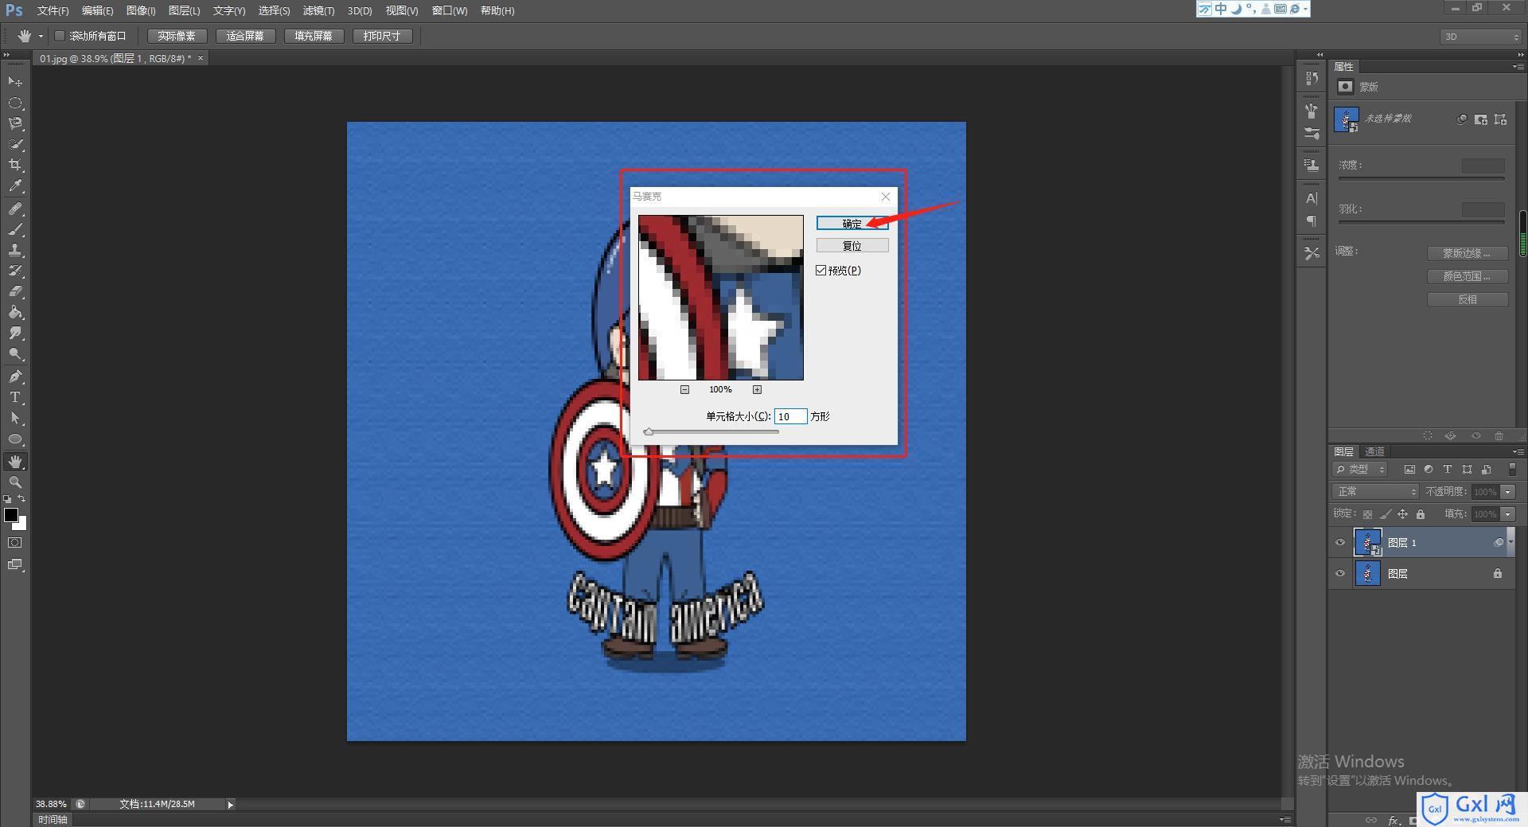This screenshot has width=1528, height=827.
Task: Click 确定 to apply Mosaic filter
Action: [x=852, y=224]
